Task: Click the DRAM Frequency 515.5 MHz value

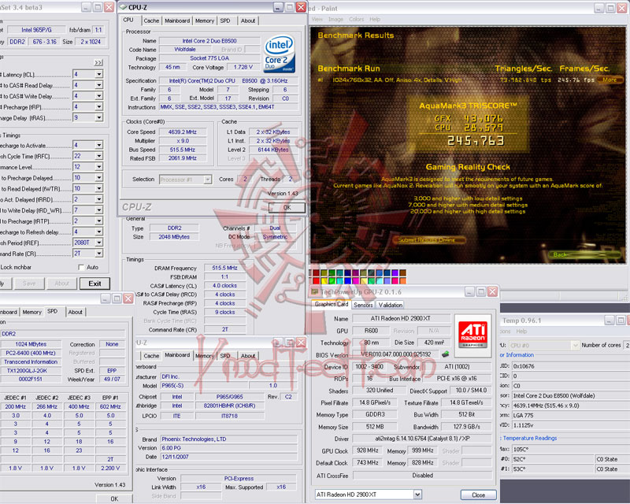Action: click(x=224, y=268)
